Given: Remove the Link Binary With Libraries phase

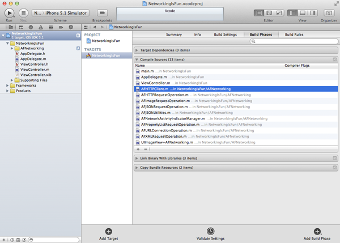Looking at the screenshot, I should [335, 158].
